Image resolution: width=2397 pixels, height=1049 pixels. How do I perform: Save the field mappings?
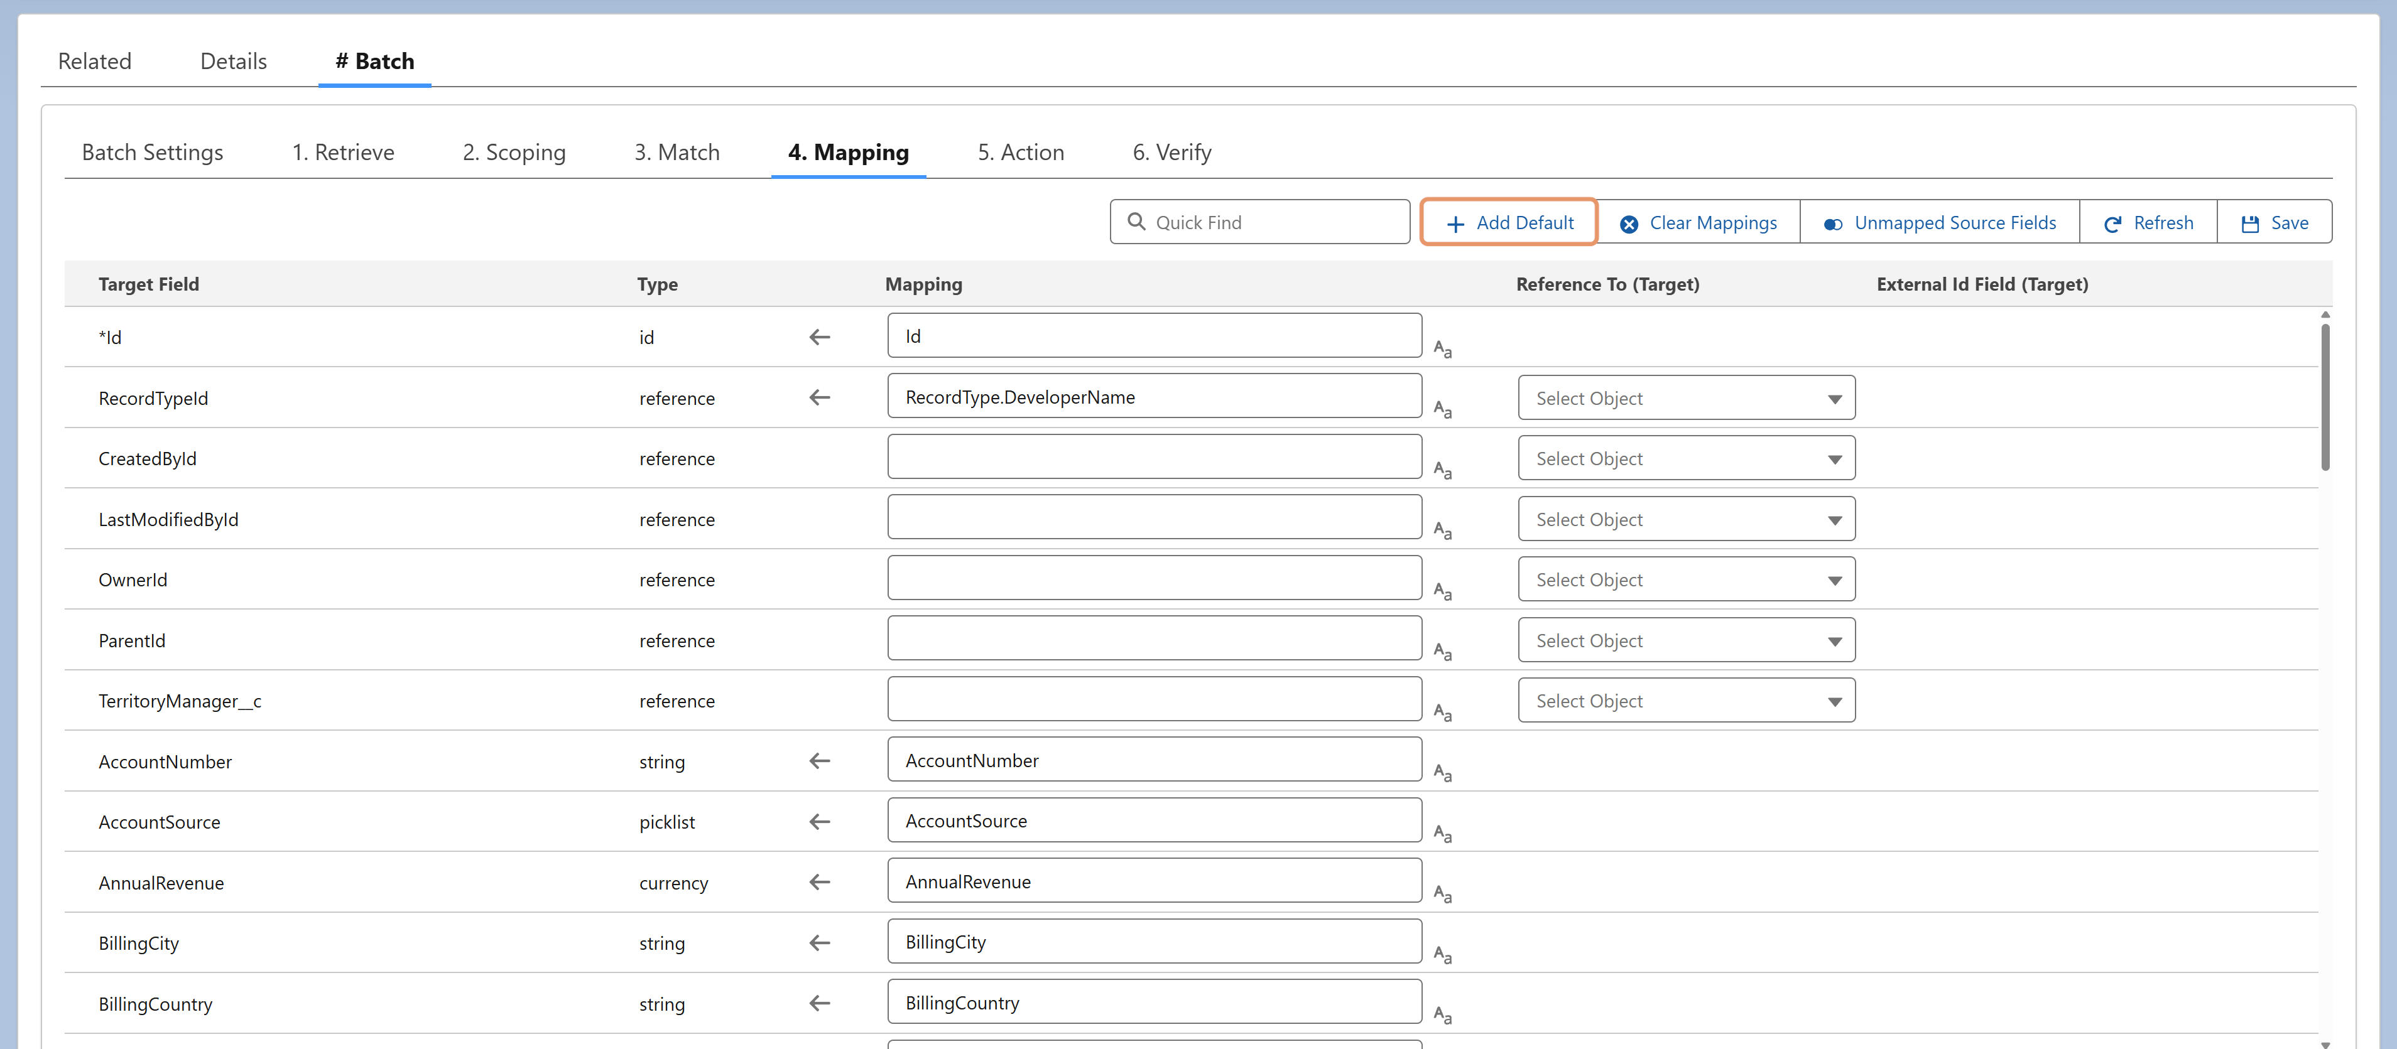pos(2274,222)
